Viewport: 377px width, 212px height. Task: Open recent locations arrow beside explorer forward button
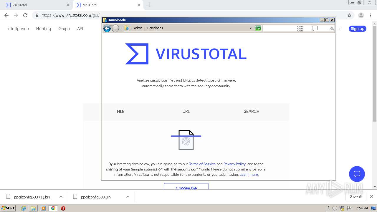pyautogui.click(x=121, y=29)
